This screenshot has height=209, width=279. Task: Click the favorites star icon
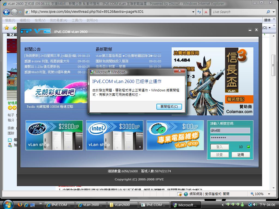tap(7, 28)
